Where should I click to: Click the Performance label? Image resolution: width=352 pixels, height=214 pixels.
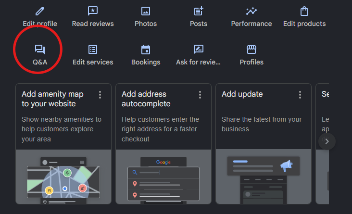[251, 24]
